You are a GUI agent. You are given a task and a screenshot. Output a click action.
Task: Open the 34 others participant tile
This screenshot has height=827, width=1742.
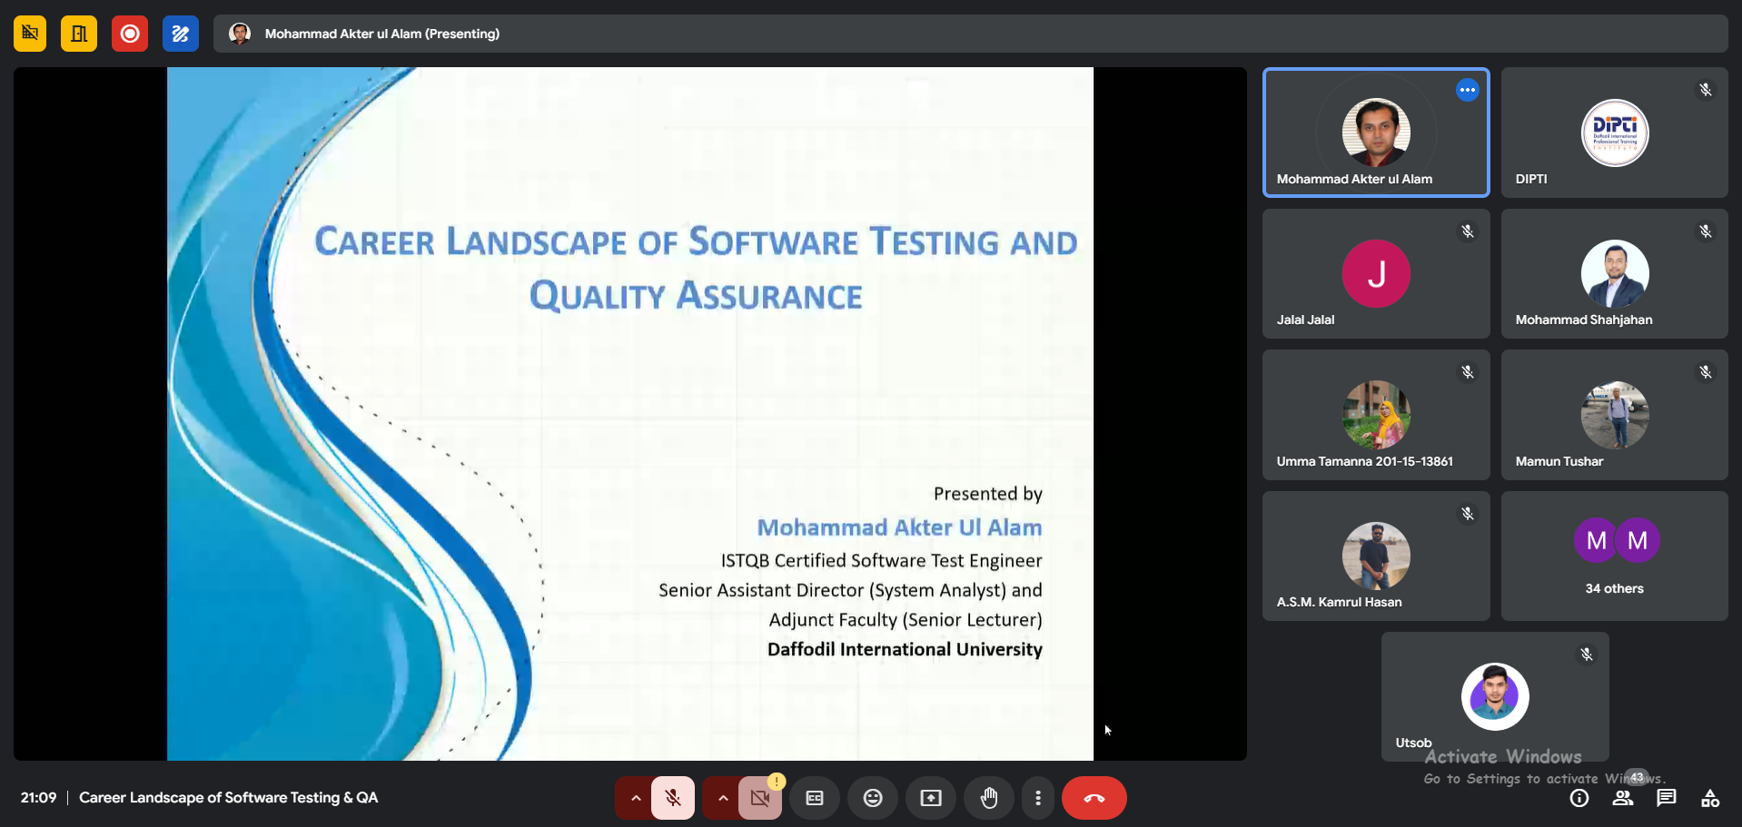1614,556
